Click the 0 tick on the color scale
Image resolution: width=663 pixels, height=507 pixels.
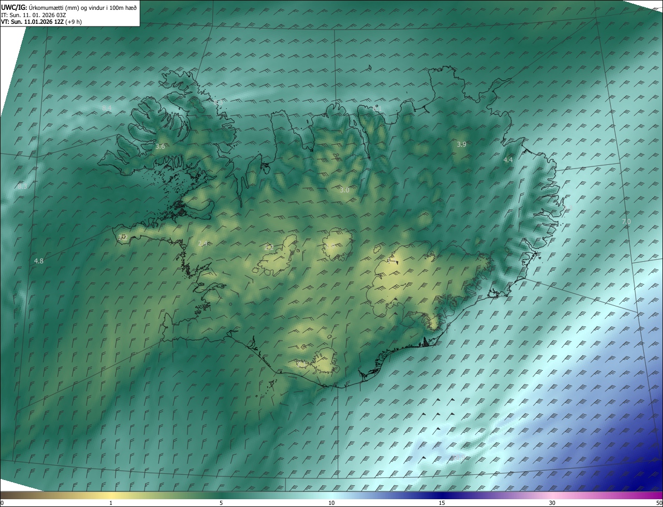point(2,503)
